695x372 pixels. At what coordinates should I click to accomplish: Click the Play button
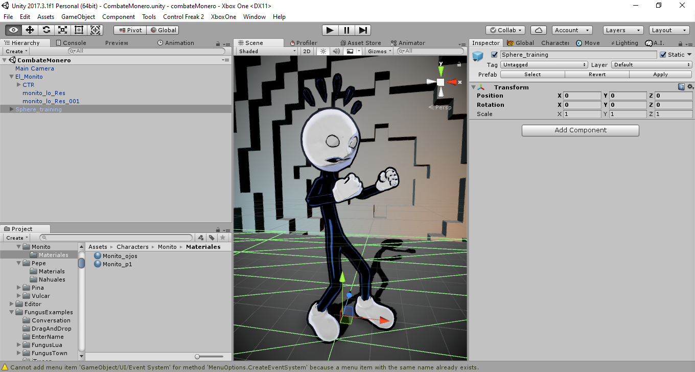point(330,30)
